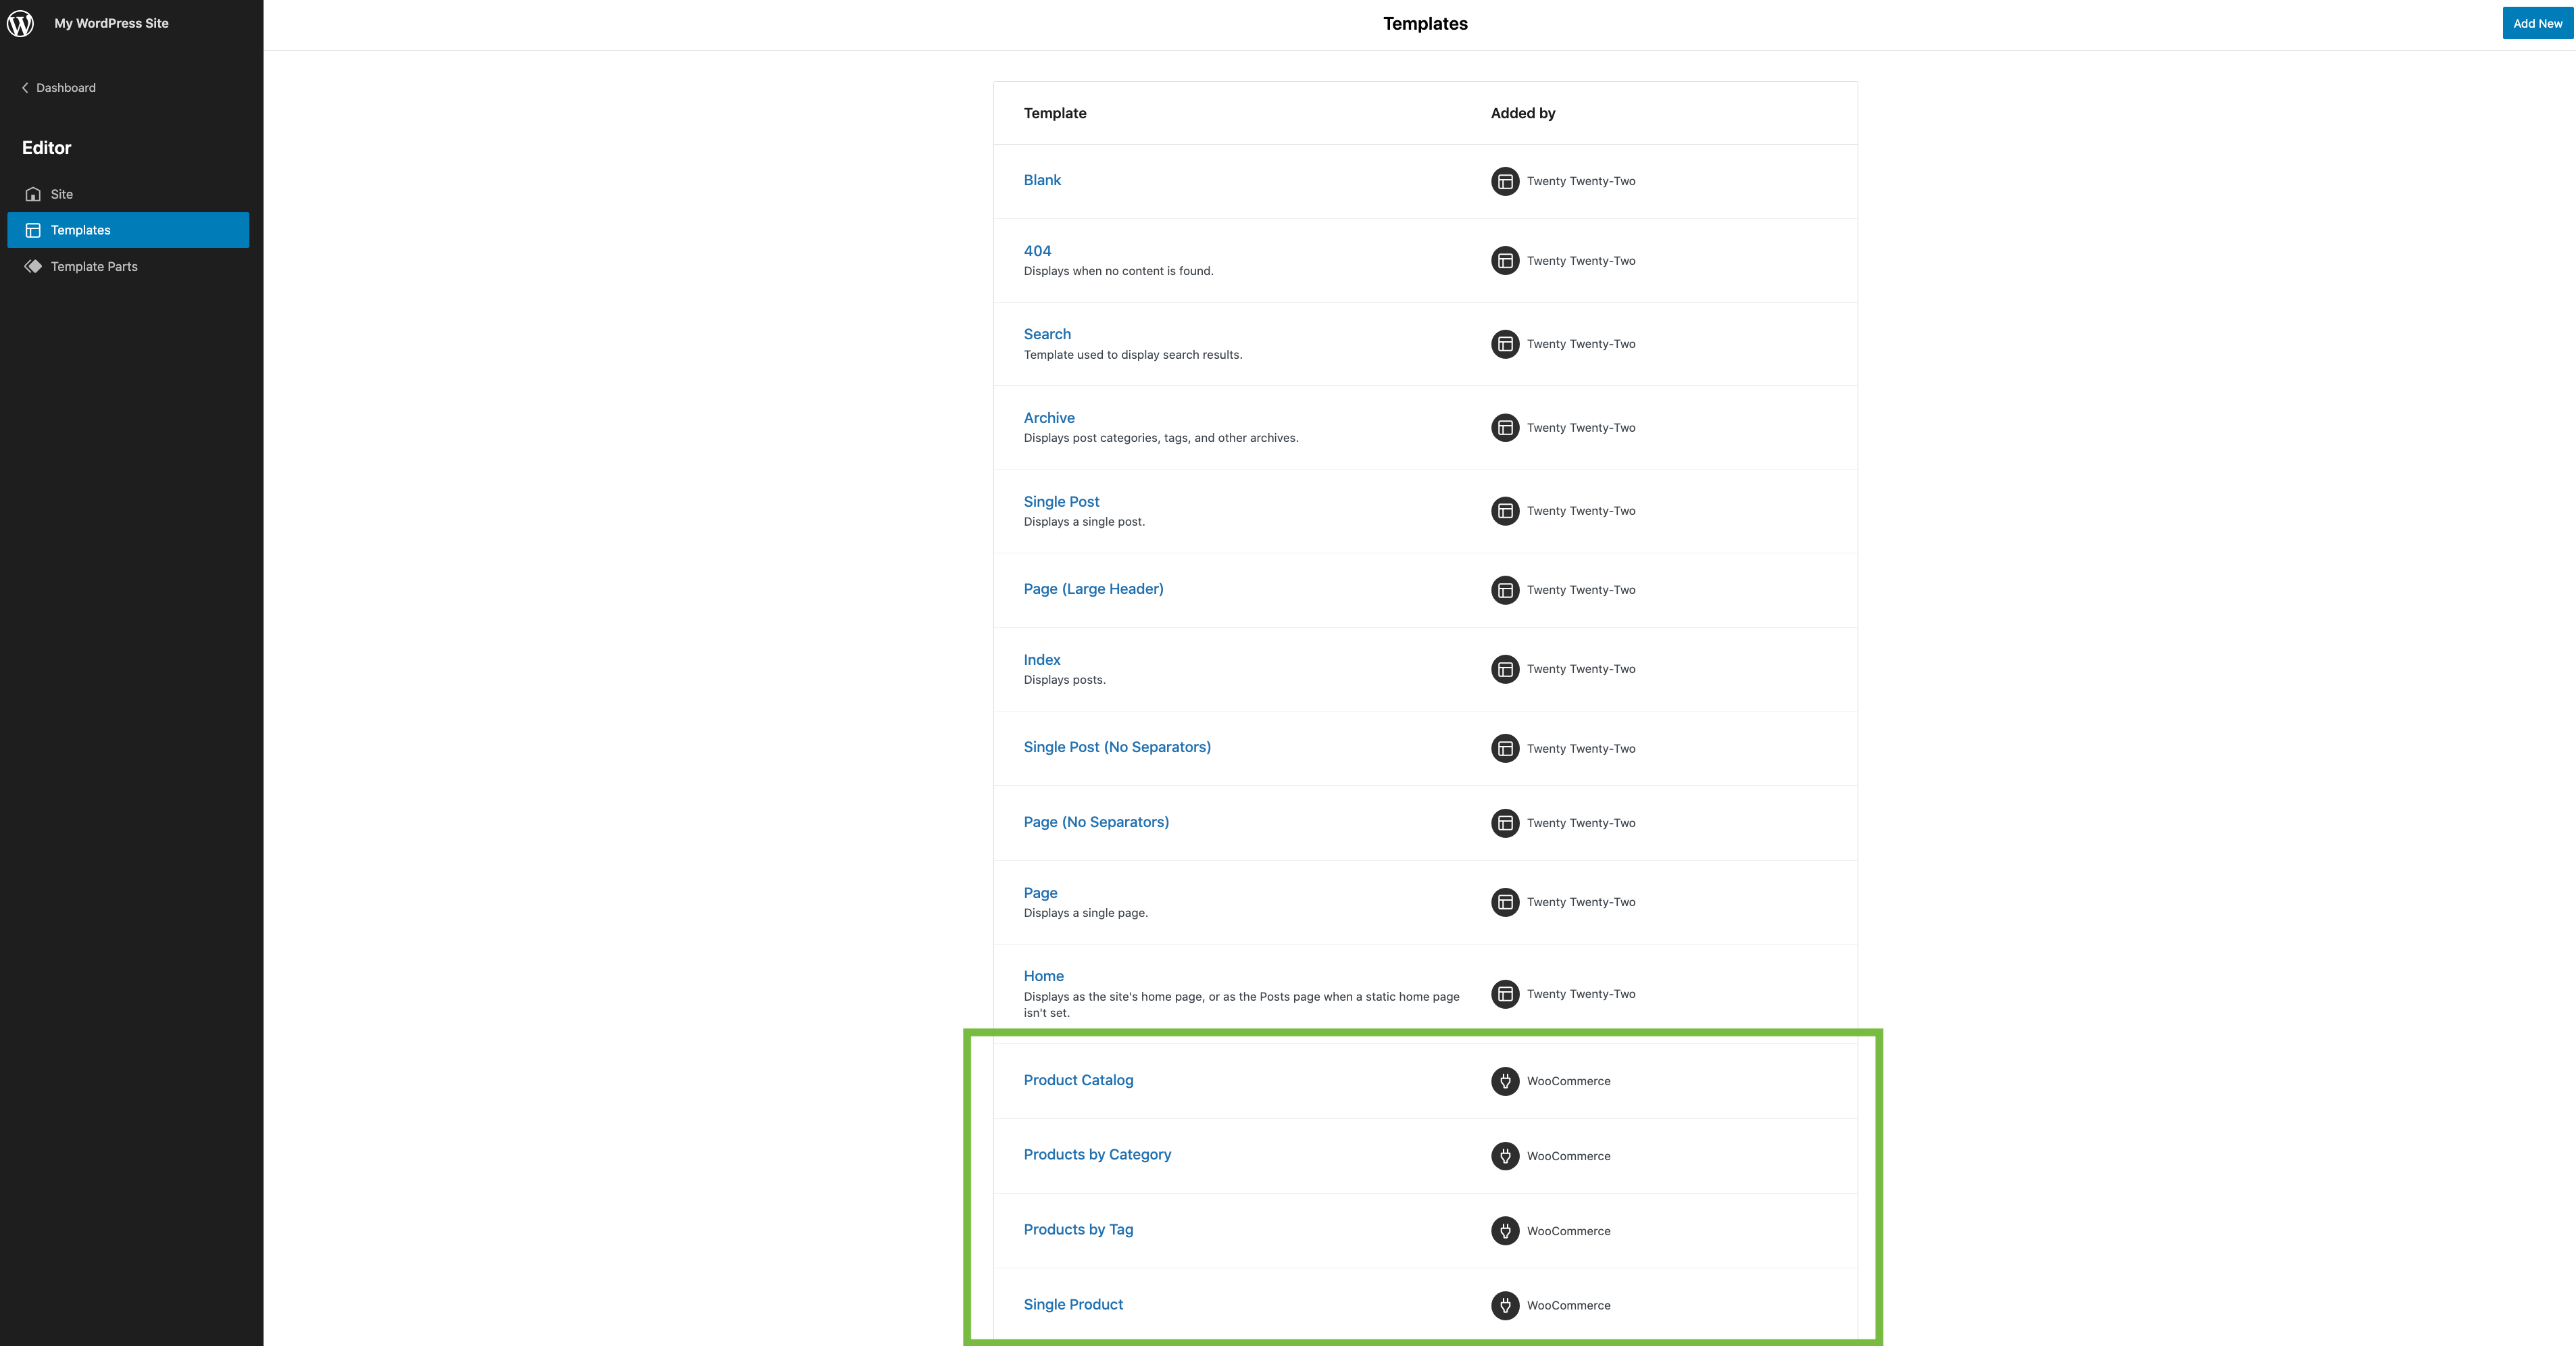Screen dimensions: 2576x1346
Task: Open the 404 template
Action: coord(1037,251)
